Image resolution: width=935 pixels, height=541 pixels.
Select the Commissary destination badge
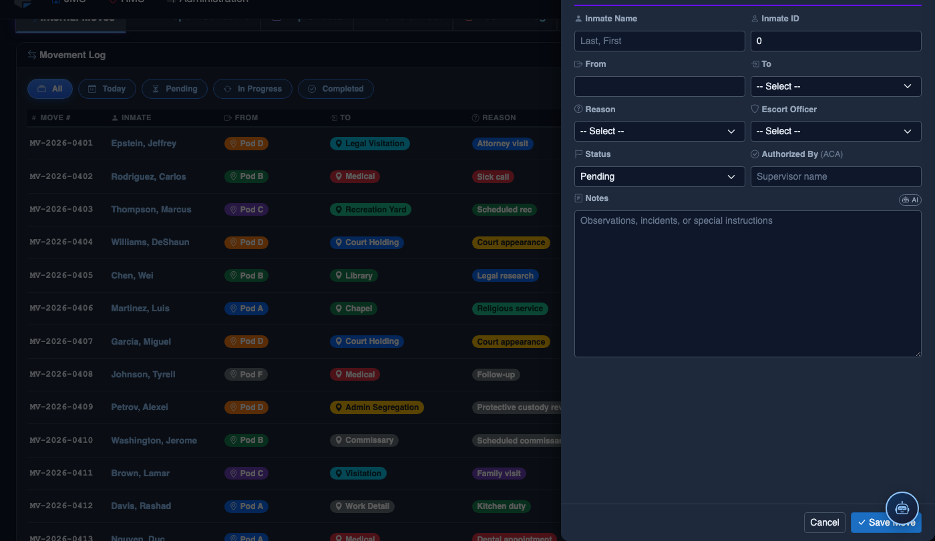point(364,440)
